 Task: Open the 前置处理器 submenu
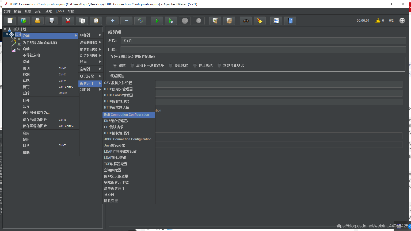pos(90,49)
